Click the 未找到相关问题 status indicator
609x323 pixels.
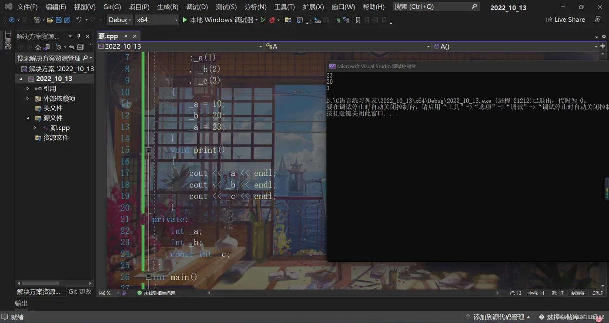156,293
